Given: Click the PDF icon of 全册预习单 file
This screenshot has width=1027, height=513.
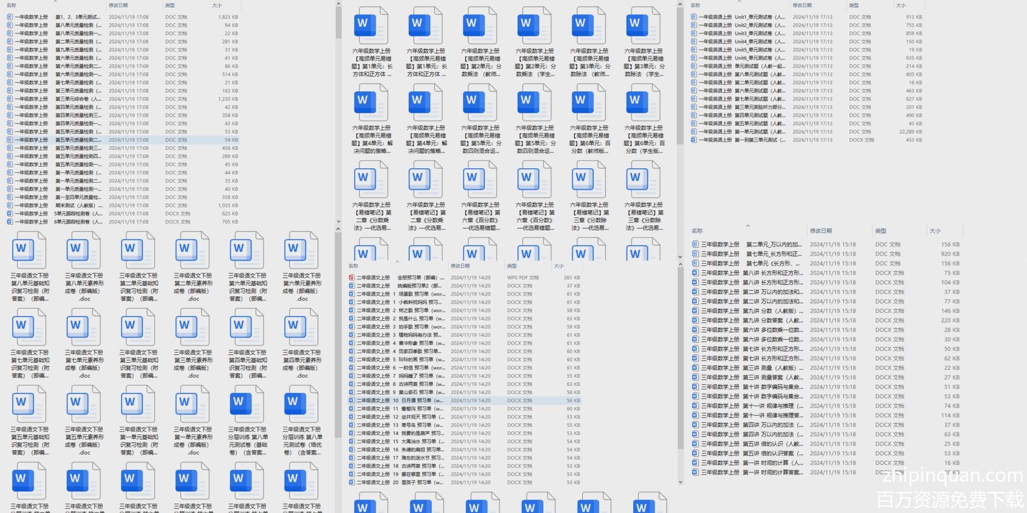Looking at the screenshot, I should tap(352, 278).
